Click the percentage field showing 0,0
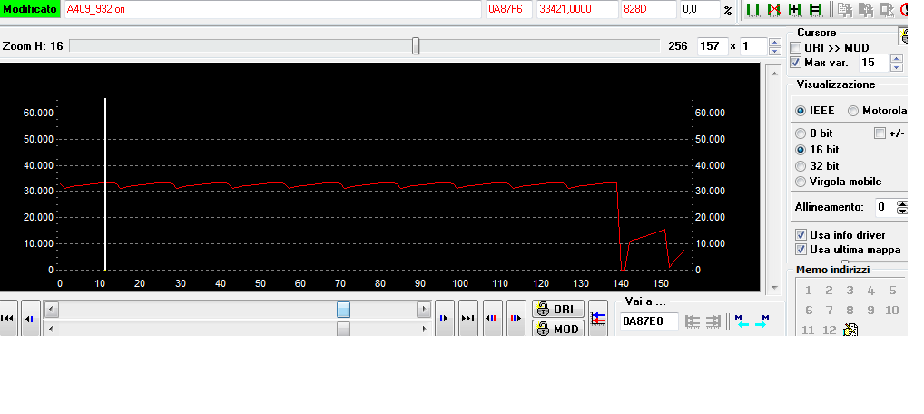The width and height of the screenshot is (924, 414). tap(700, 9)
